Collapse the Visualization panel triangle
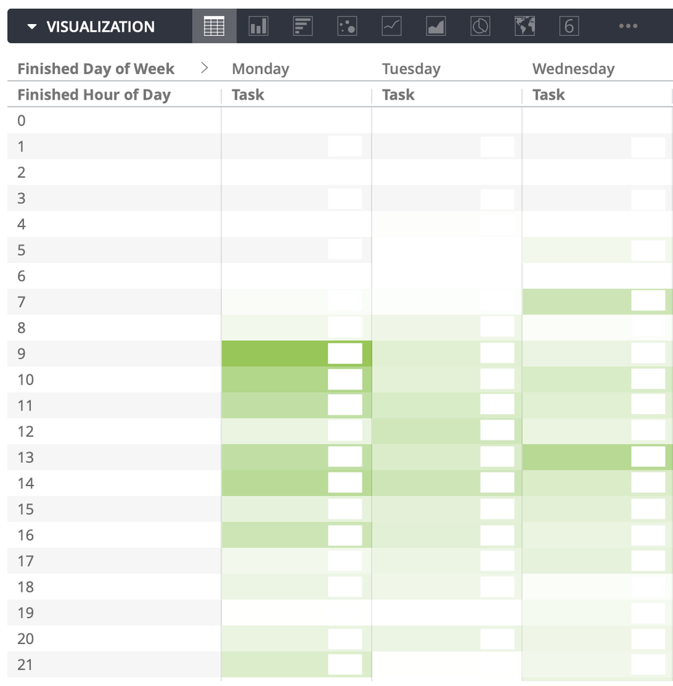 pos(32,27)
